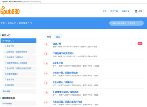Click the 1 赞 like badge for 快速了解
Viewport: 147px width, 107px height.
46,44
